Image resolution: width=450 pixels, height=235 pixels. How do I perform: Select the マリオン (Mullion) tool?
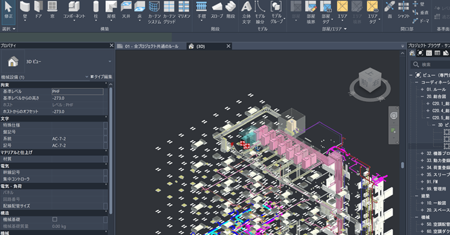pos(184,10)
